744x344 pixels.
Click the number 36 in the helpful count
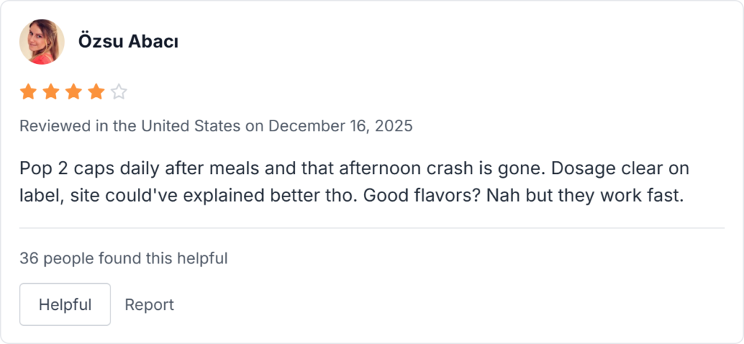click(x=29, y=258)
